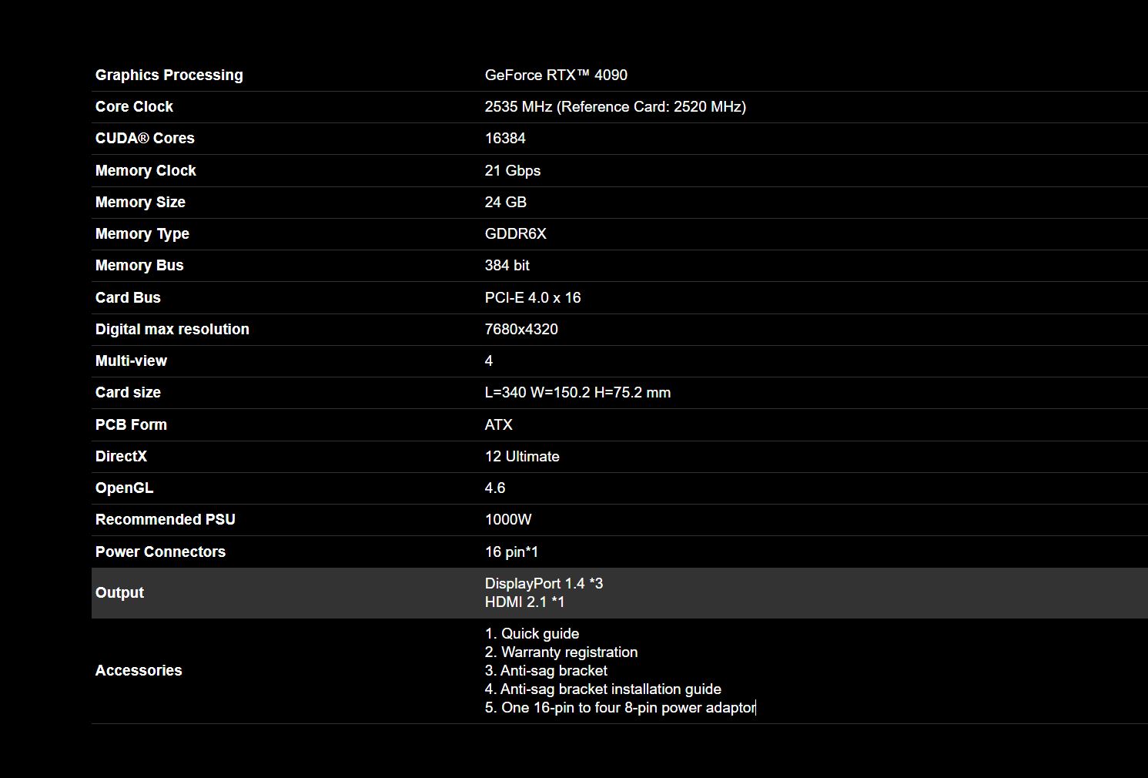Select the 'L=340 W=150.2 H=75.2 mm' value
The image size is (1148, 778).
(x=577, y=392)
